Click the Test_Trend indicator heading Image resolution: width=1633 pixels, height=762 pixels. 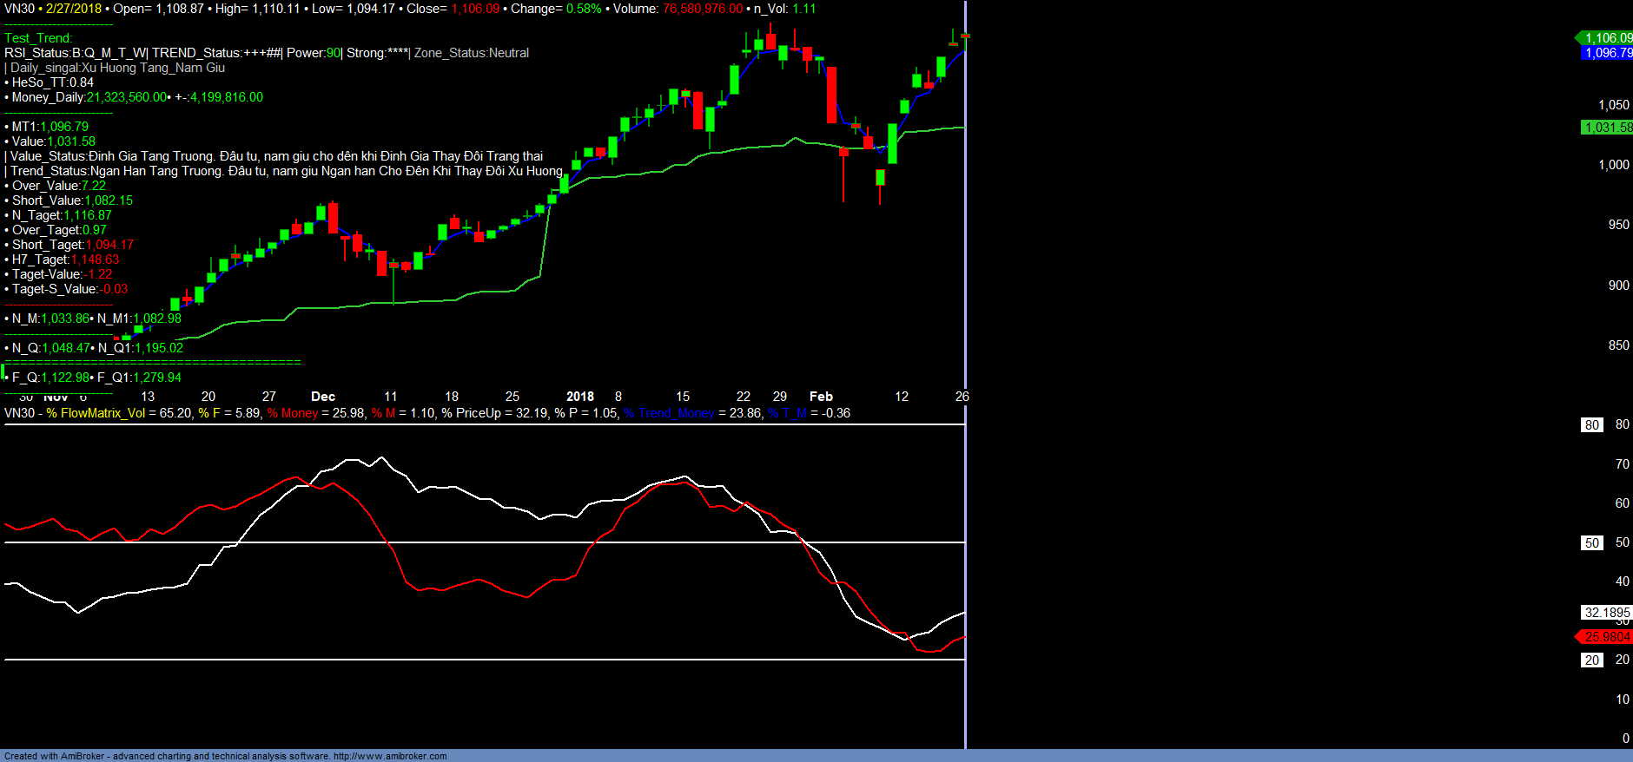(x=38, y=38)
